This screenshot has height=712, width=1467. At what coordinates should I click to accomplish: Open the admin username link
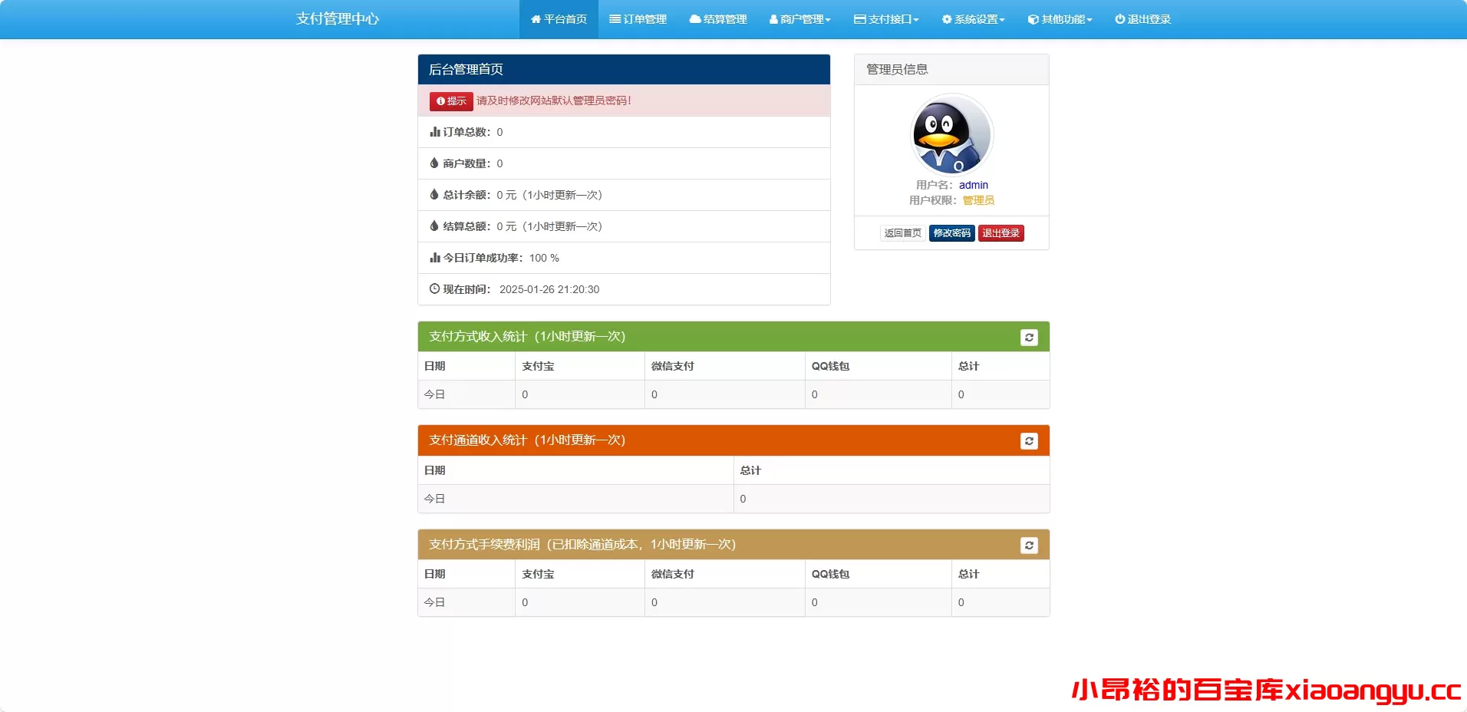point(974,185)
